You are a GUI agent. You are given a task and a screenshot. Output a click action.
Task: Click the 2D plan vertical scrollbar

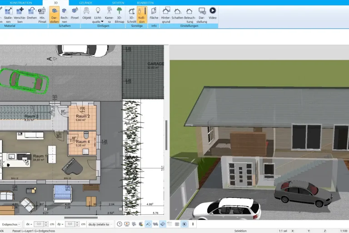click(166, 135)
